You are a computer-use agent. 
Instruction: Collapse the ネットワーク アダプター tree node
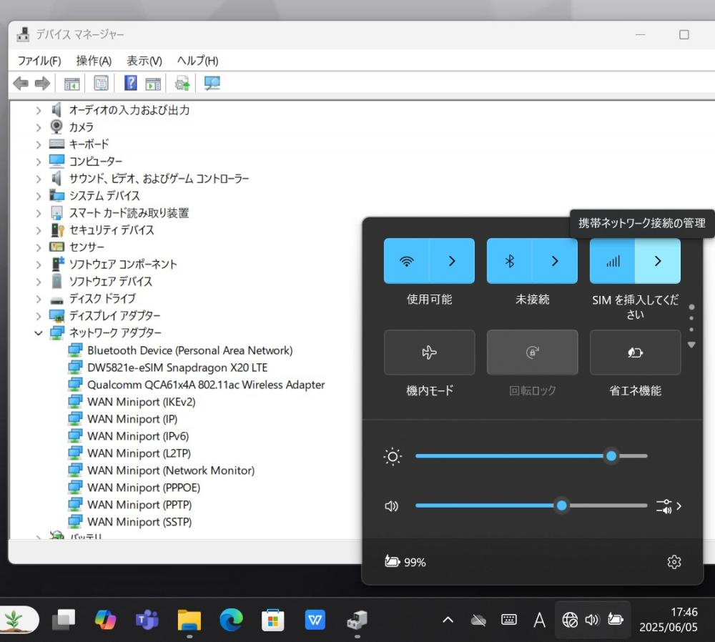39,333
